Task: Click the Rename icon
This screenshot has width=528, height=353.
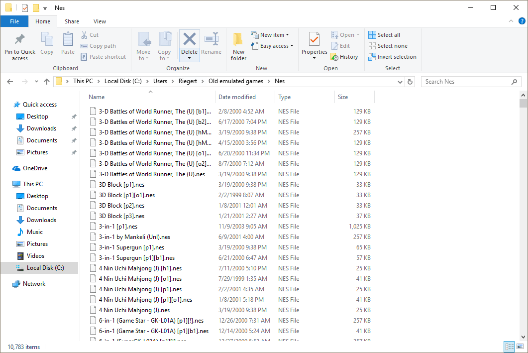Action: click(211, 39)
